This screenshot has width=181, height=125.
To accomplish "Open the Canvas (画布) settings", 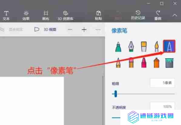I will (46, 16).
